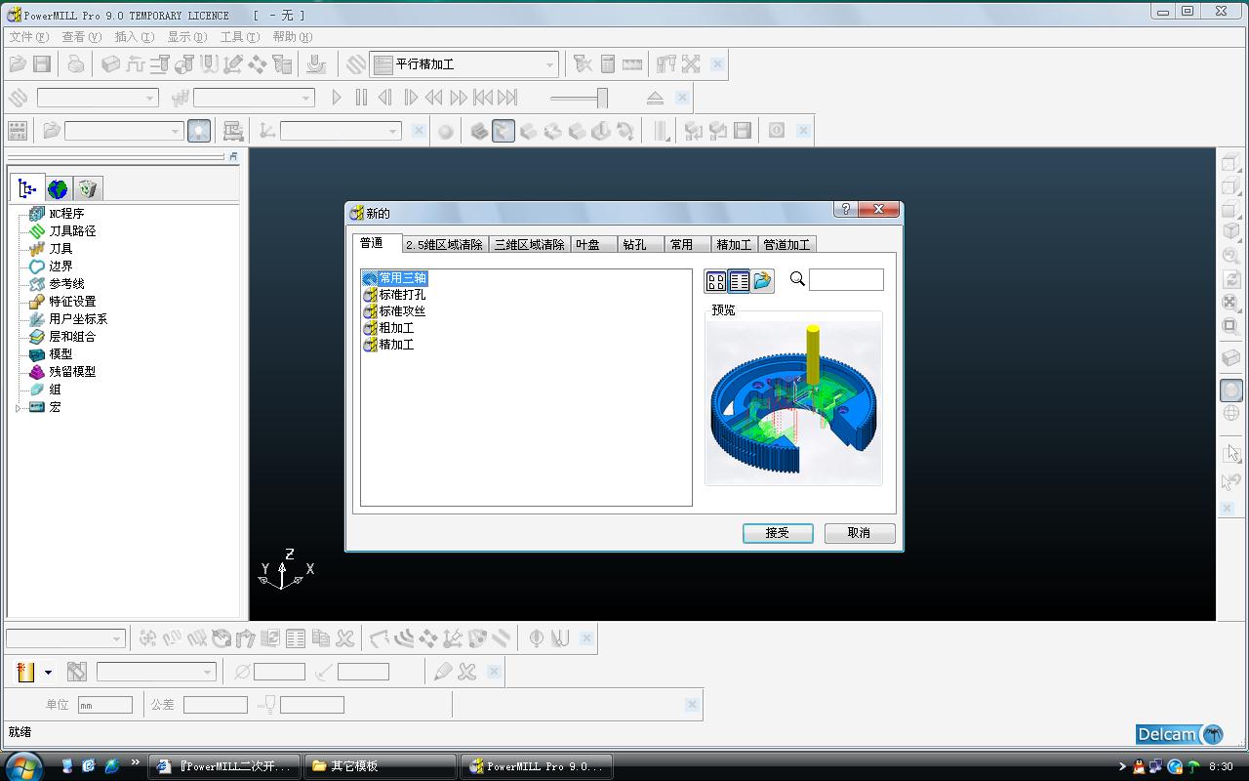1249x781 pixels.
Task: Expand the 宏 tree node
Action: click(18, 407)
